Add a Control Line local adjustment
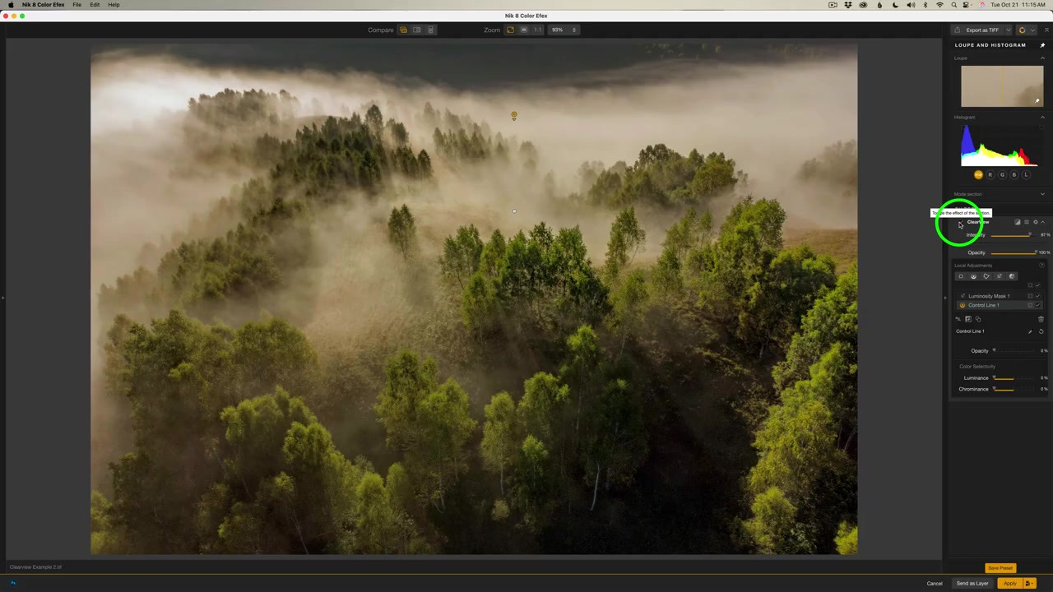Image resolution: width=1053 pixels, height=592 pixels. (973, 276)
